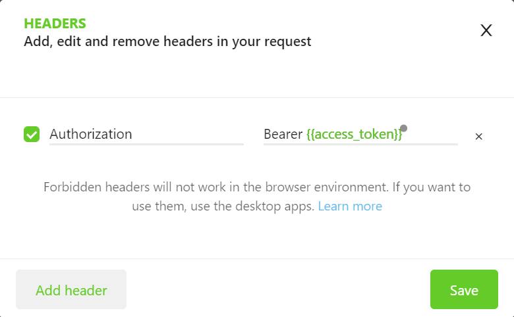The height and width of the screenshot is (317, 514).
Task: Open the Learn more link
Action: tap(350, 206)
